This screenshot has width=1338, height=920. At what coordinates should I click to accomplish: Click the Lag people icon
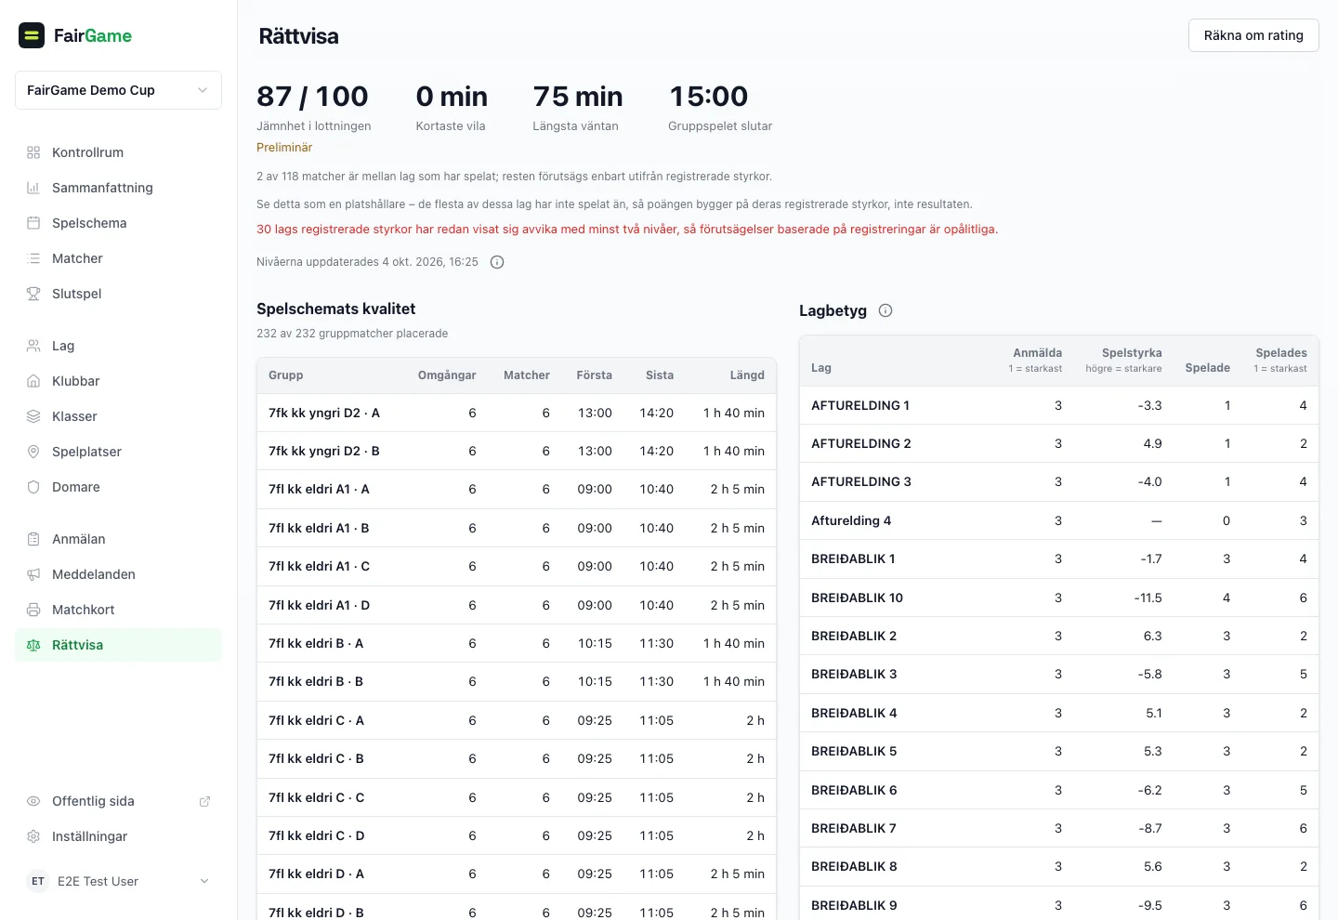pyautogui.click(x=33, y=346)
